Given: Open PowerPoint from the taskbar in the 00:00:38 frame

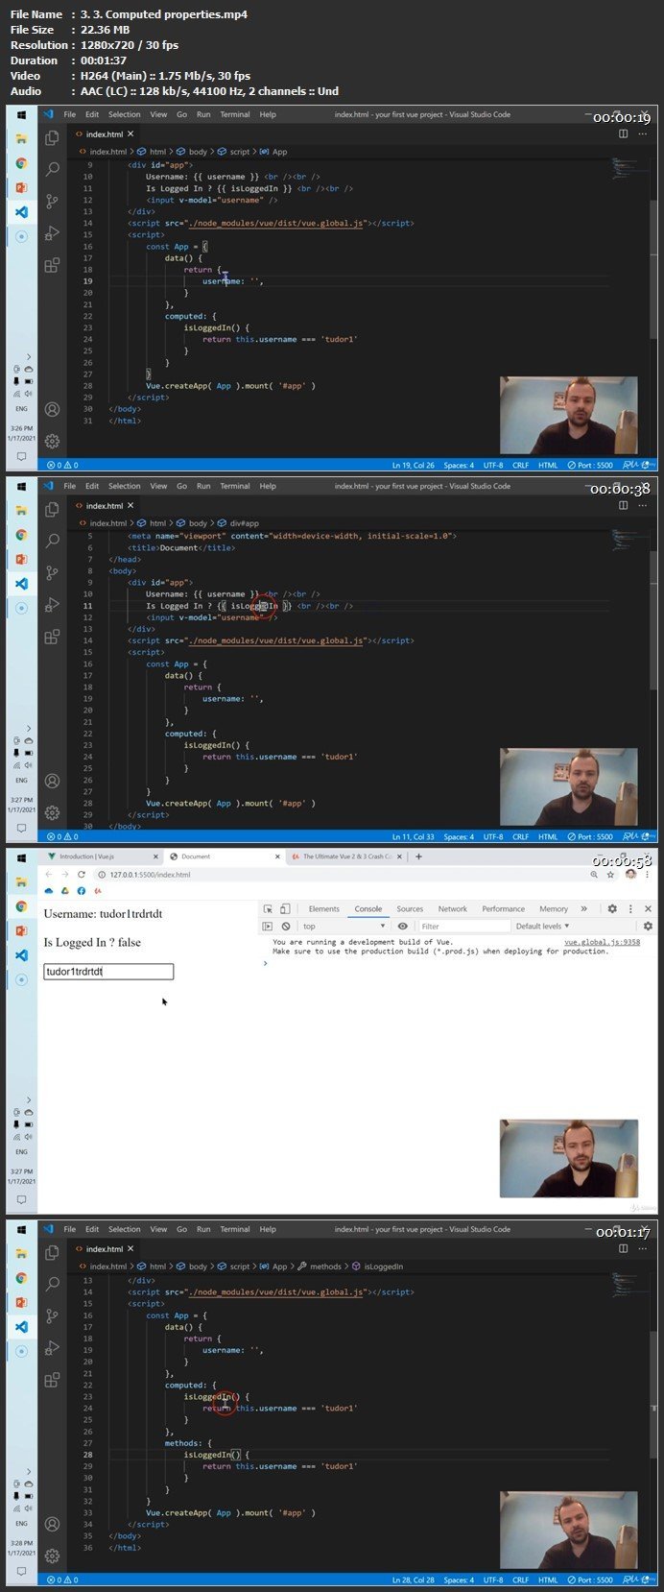Looking at the screenshot, I should [21, 559].
